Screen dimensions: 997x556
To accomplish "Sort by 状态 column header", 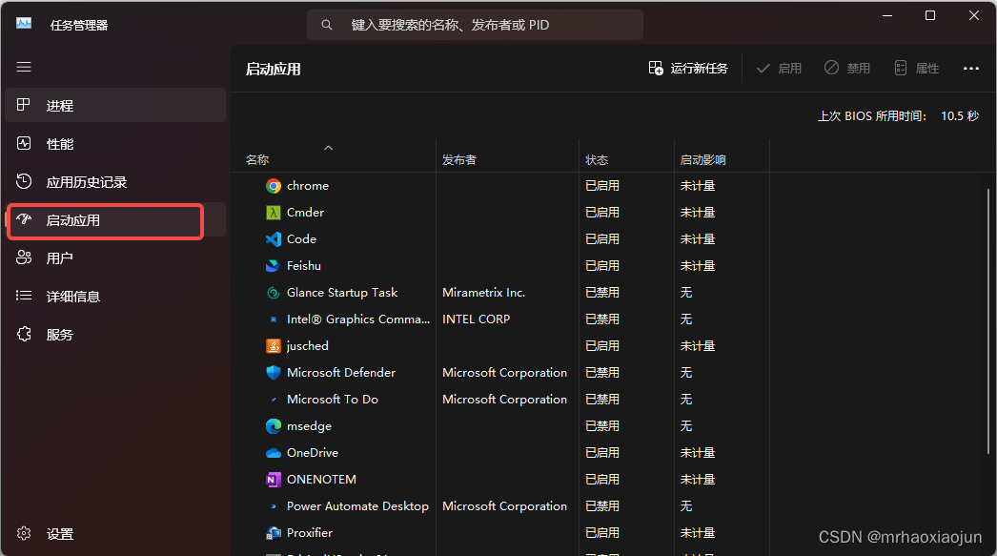I will (x=626, y=155).
